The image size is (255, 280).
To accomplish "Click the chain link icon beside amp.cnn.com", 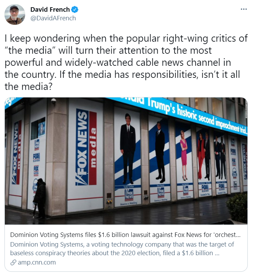I will (13, 262).
